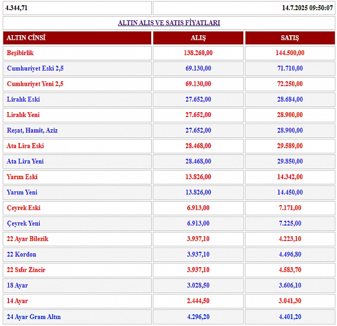The height and width of the screenshot is (326, 337).
Task: Click the SATIŞ column header
Action: (290, 38)
